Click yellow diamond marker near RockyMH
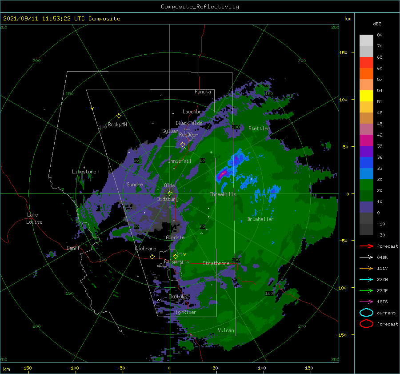Image resolution: width=400 pixels, height=374 pixels. [119, 116]
